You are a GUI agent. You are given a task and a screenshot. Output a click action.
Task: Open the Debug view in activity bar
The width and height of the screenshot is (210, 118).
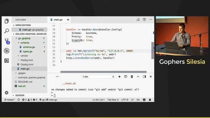(x=7, y=51)
